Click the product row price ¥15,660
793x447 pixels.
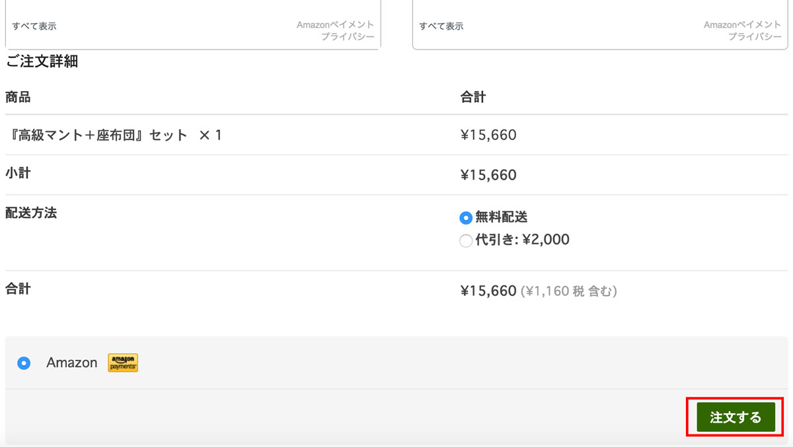pyautogui.click(x=488, y=135)
